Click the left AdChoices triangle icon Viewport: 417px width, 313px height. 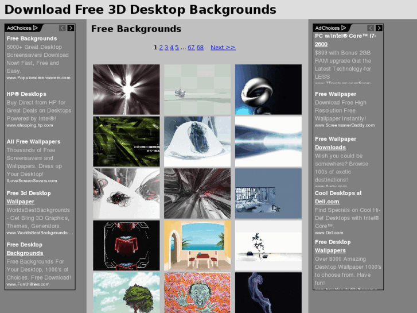36,28
